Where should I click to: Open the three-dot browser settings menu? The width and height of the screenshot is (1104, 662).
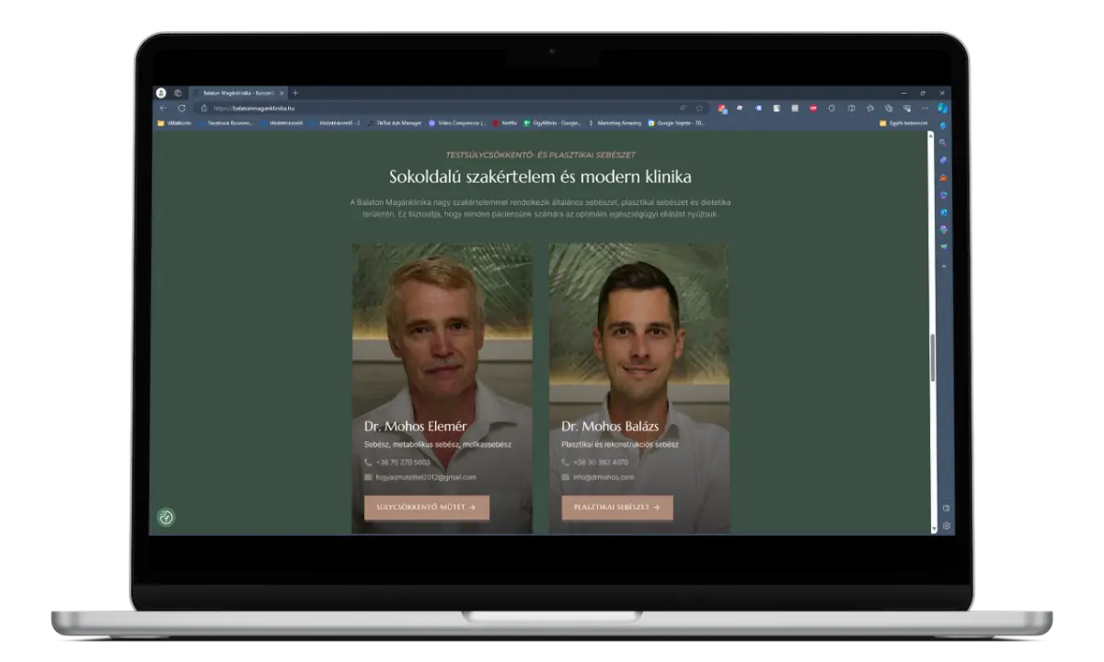pyautogui.click(x=925, y=108)
